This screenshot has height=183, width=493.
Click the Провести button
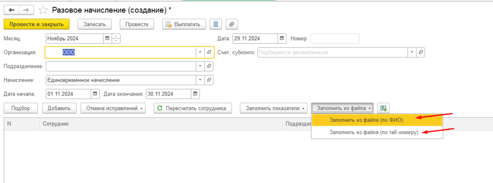[x=137, y=24]
